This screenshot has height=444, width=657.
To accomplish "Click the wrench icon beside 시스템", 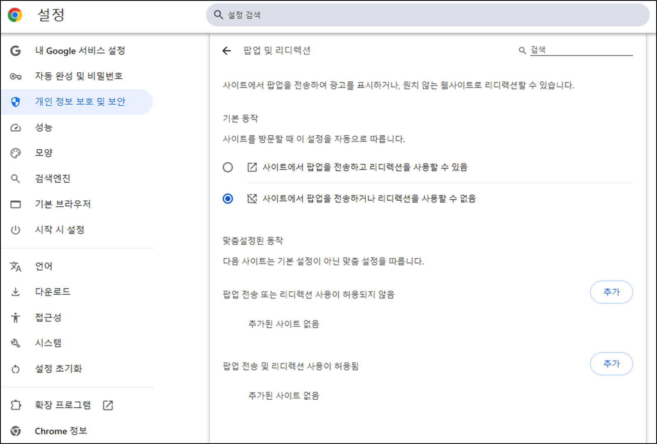I will (16, 343).
